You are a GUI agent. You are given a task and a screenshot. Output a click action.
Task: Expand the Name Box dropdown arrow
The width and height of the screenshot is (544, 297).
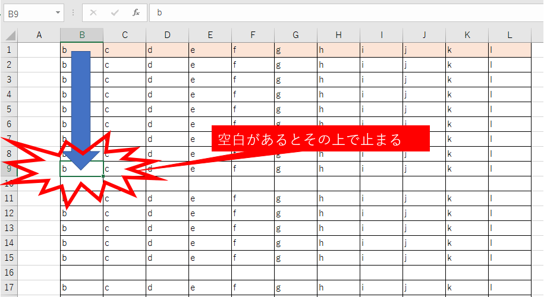pos(58,12)
